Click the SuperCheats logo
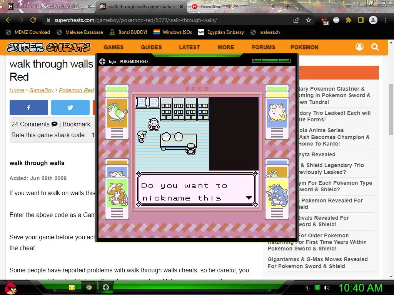 tap(48, 47)
